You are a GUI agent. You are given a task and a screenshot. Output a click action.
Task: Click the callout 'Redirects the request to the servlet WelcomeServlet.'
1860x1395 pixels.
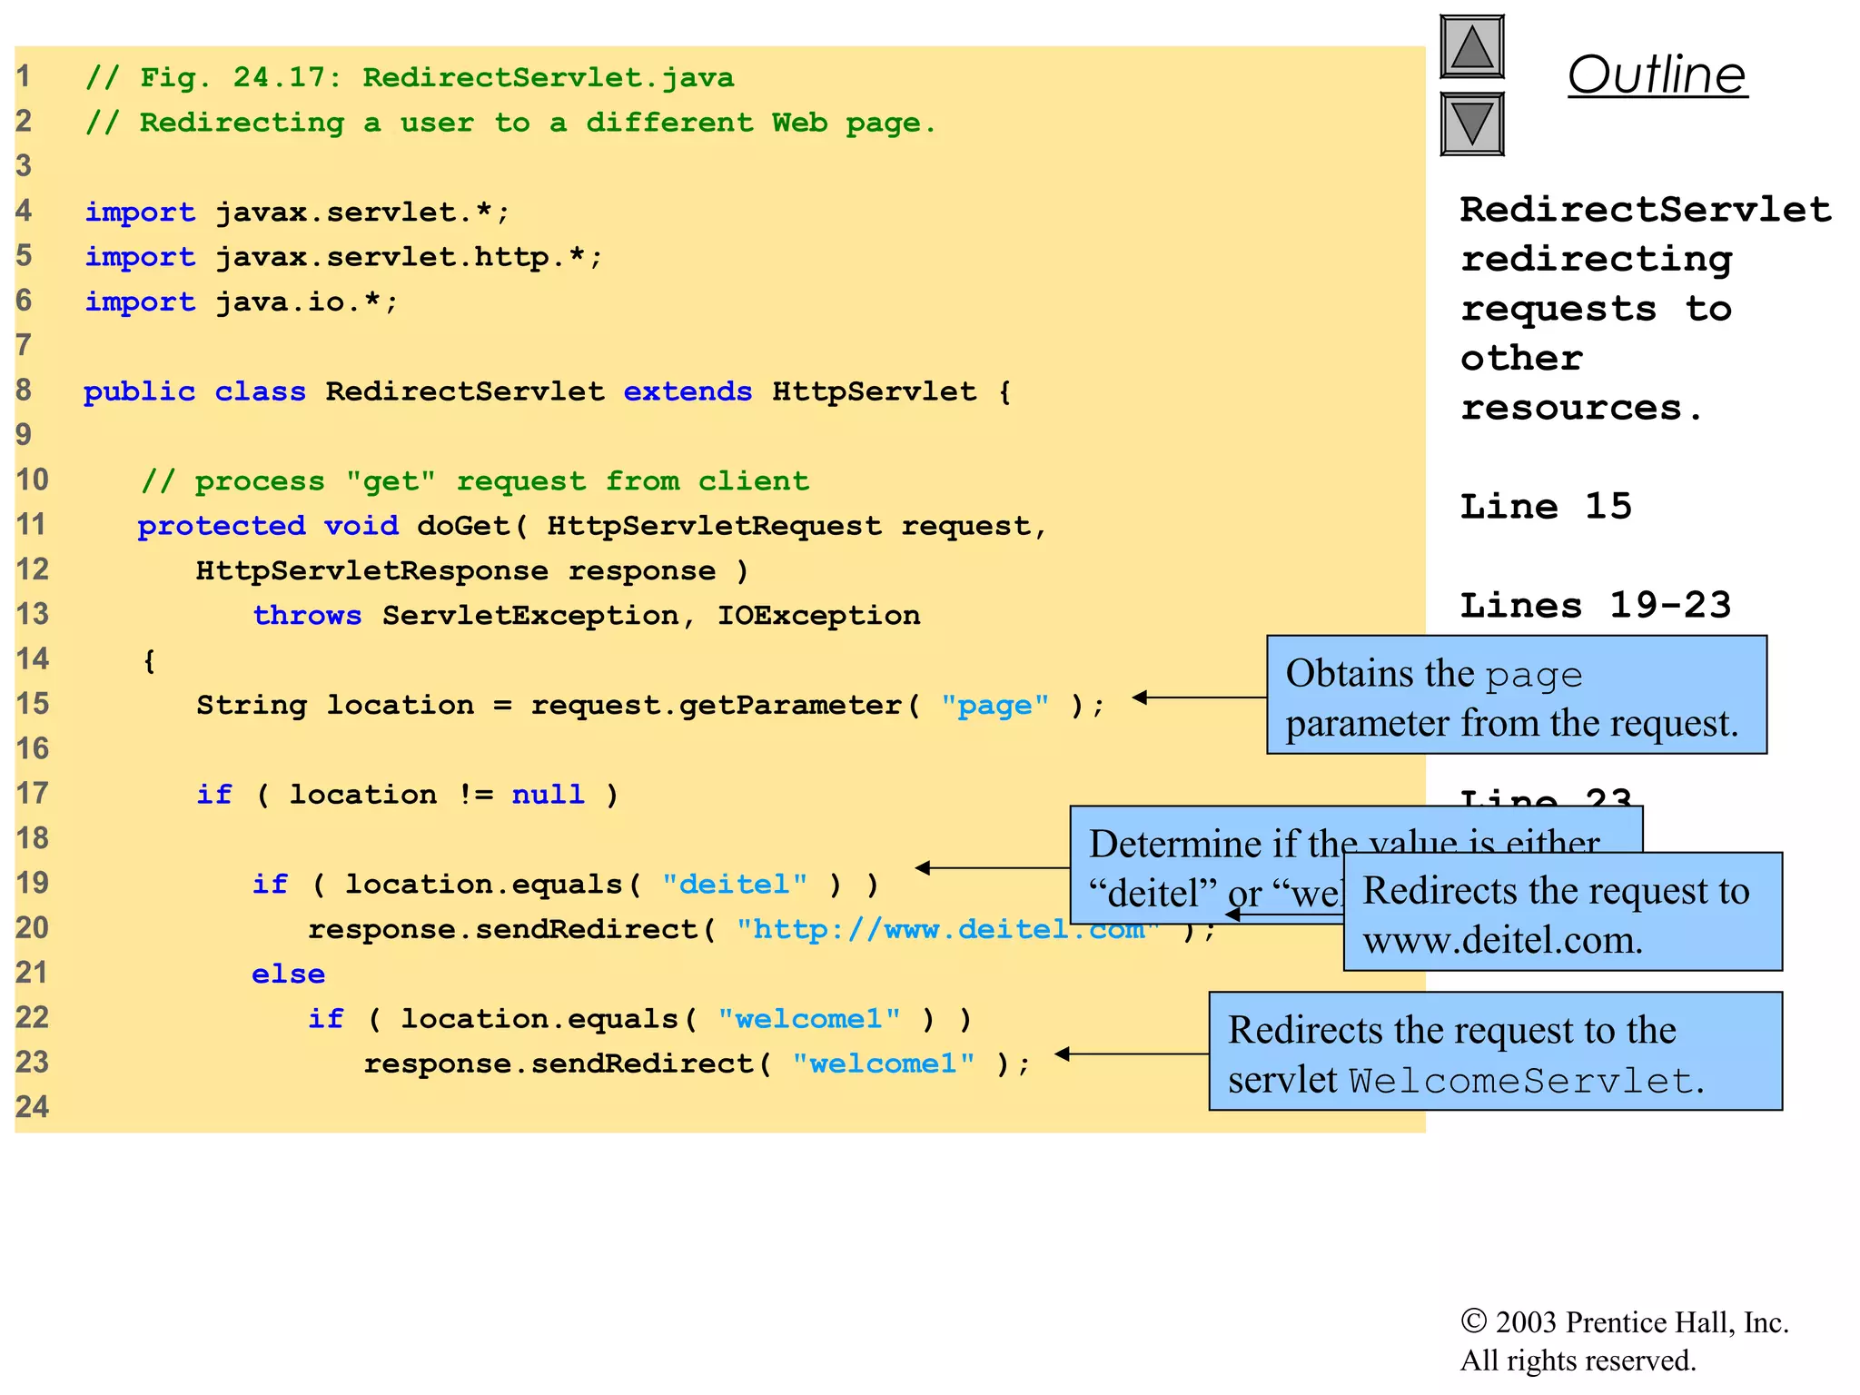click(1496, 1051)
